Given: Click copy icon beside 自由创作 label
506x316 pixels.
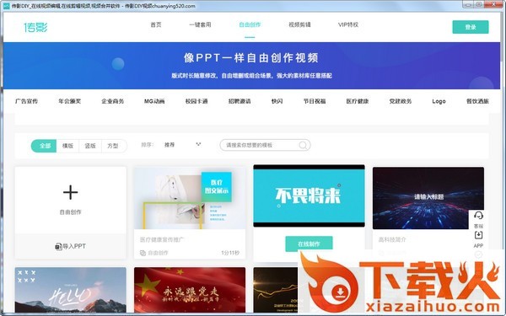Looking at the screenshot, I should pyautogui.click(x=143, y=253).
